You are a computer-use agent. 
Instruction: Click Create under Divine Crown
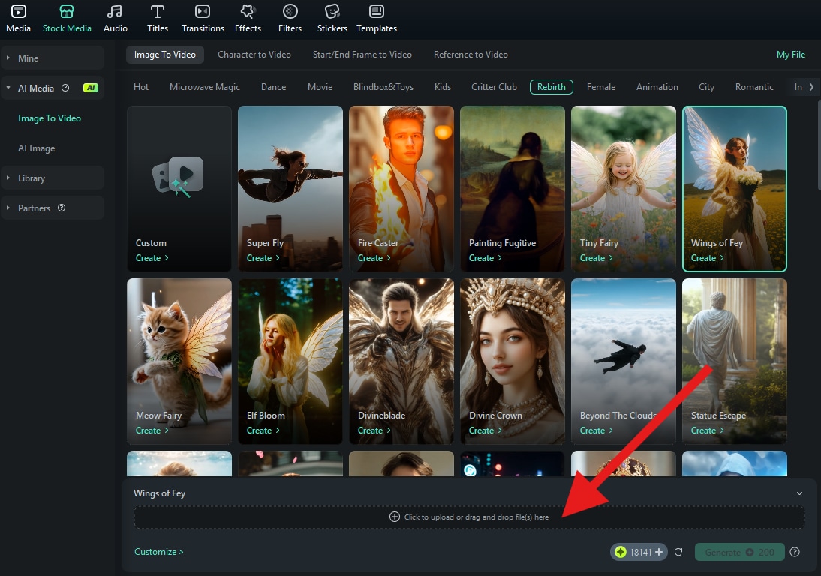485,430
